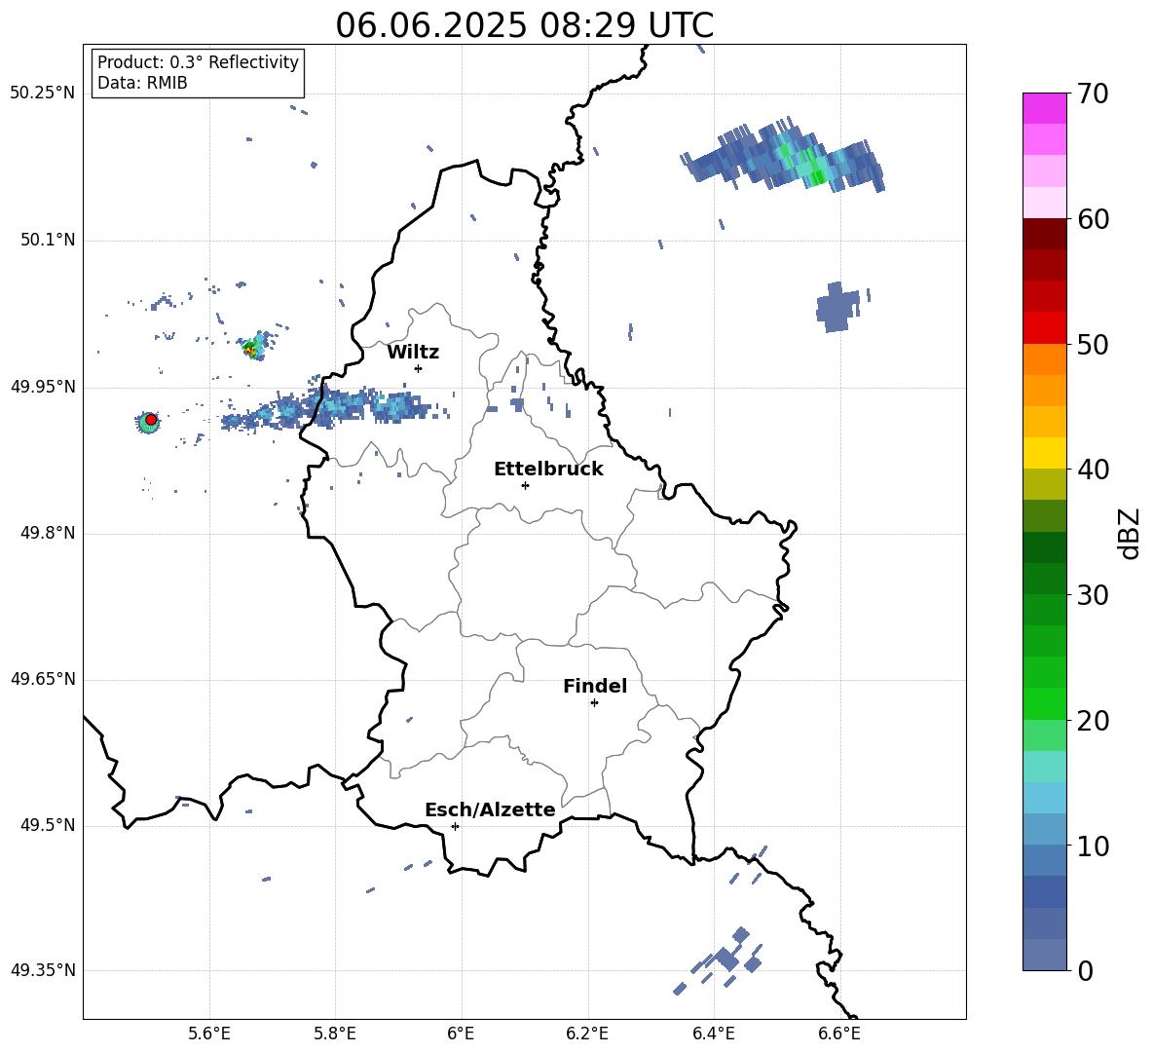Click the 49.5°N latitude label
Screen dimensions: 1153x1053
click(x=47, y=826)
